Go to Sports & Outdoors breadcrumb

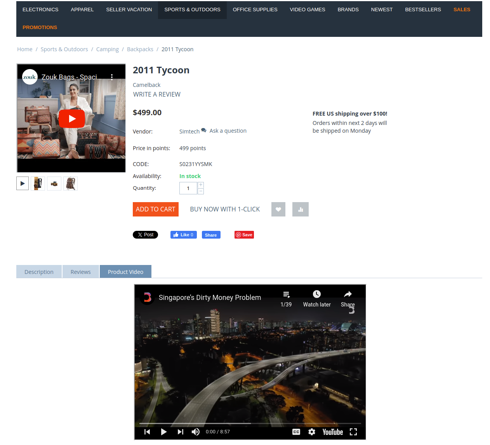(x=64, y=49)
